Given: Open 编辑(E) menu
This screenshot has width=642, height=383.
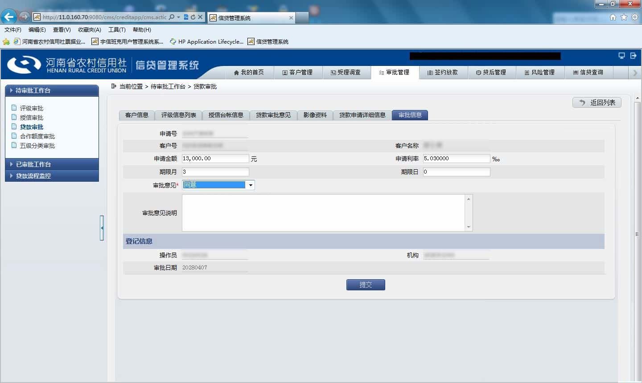Looking at the screenshot, I should pyautogui.click(x=37, y=30).
